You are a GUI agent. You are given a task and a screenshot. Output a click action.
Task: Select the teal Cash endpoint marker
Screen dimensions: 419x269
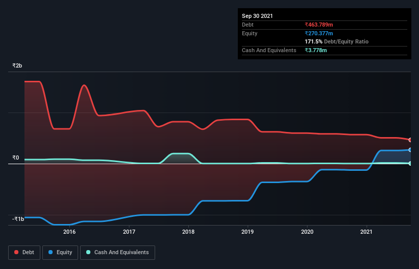(410, 163)
